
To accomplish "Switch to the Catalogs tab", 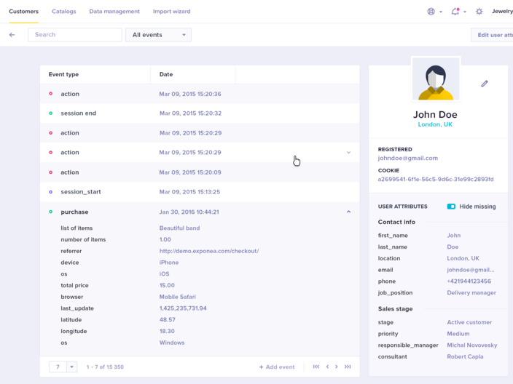I will (64, 12).
